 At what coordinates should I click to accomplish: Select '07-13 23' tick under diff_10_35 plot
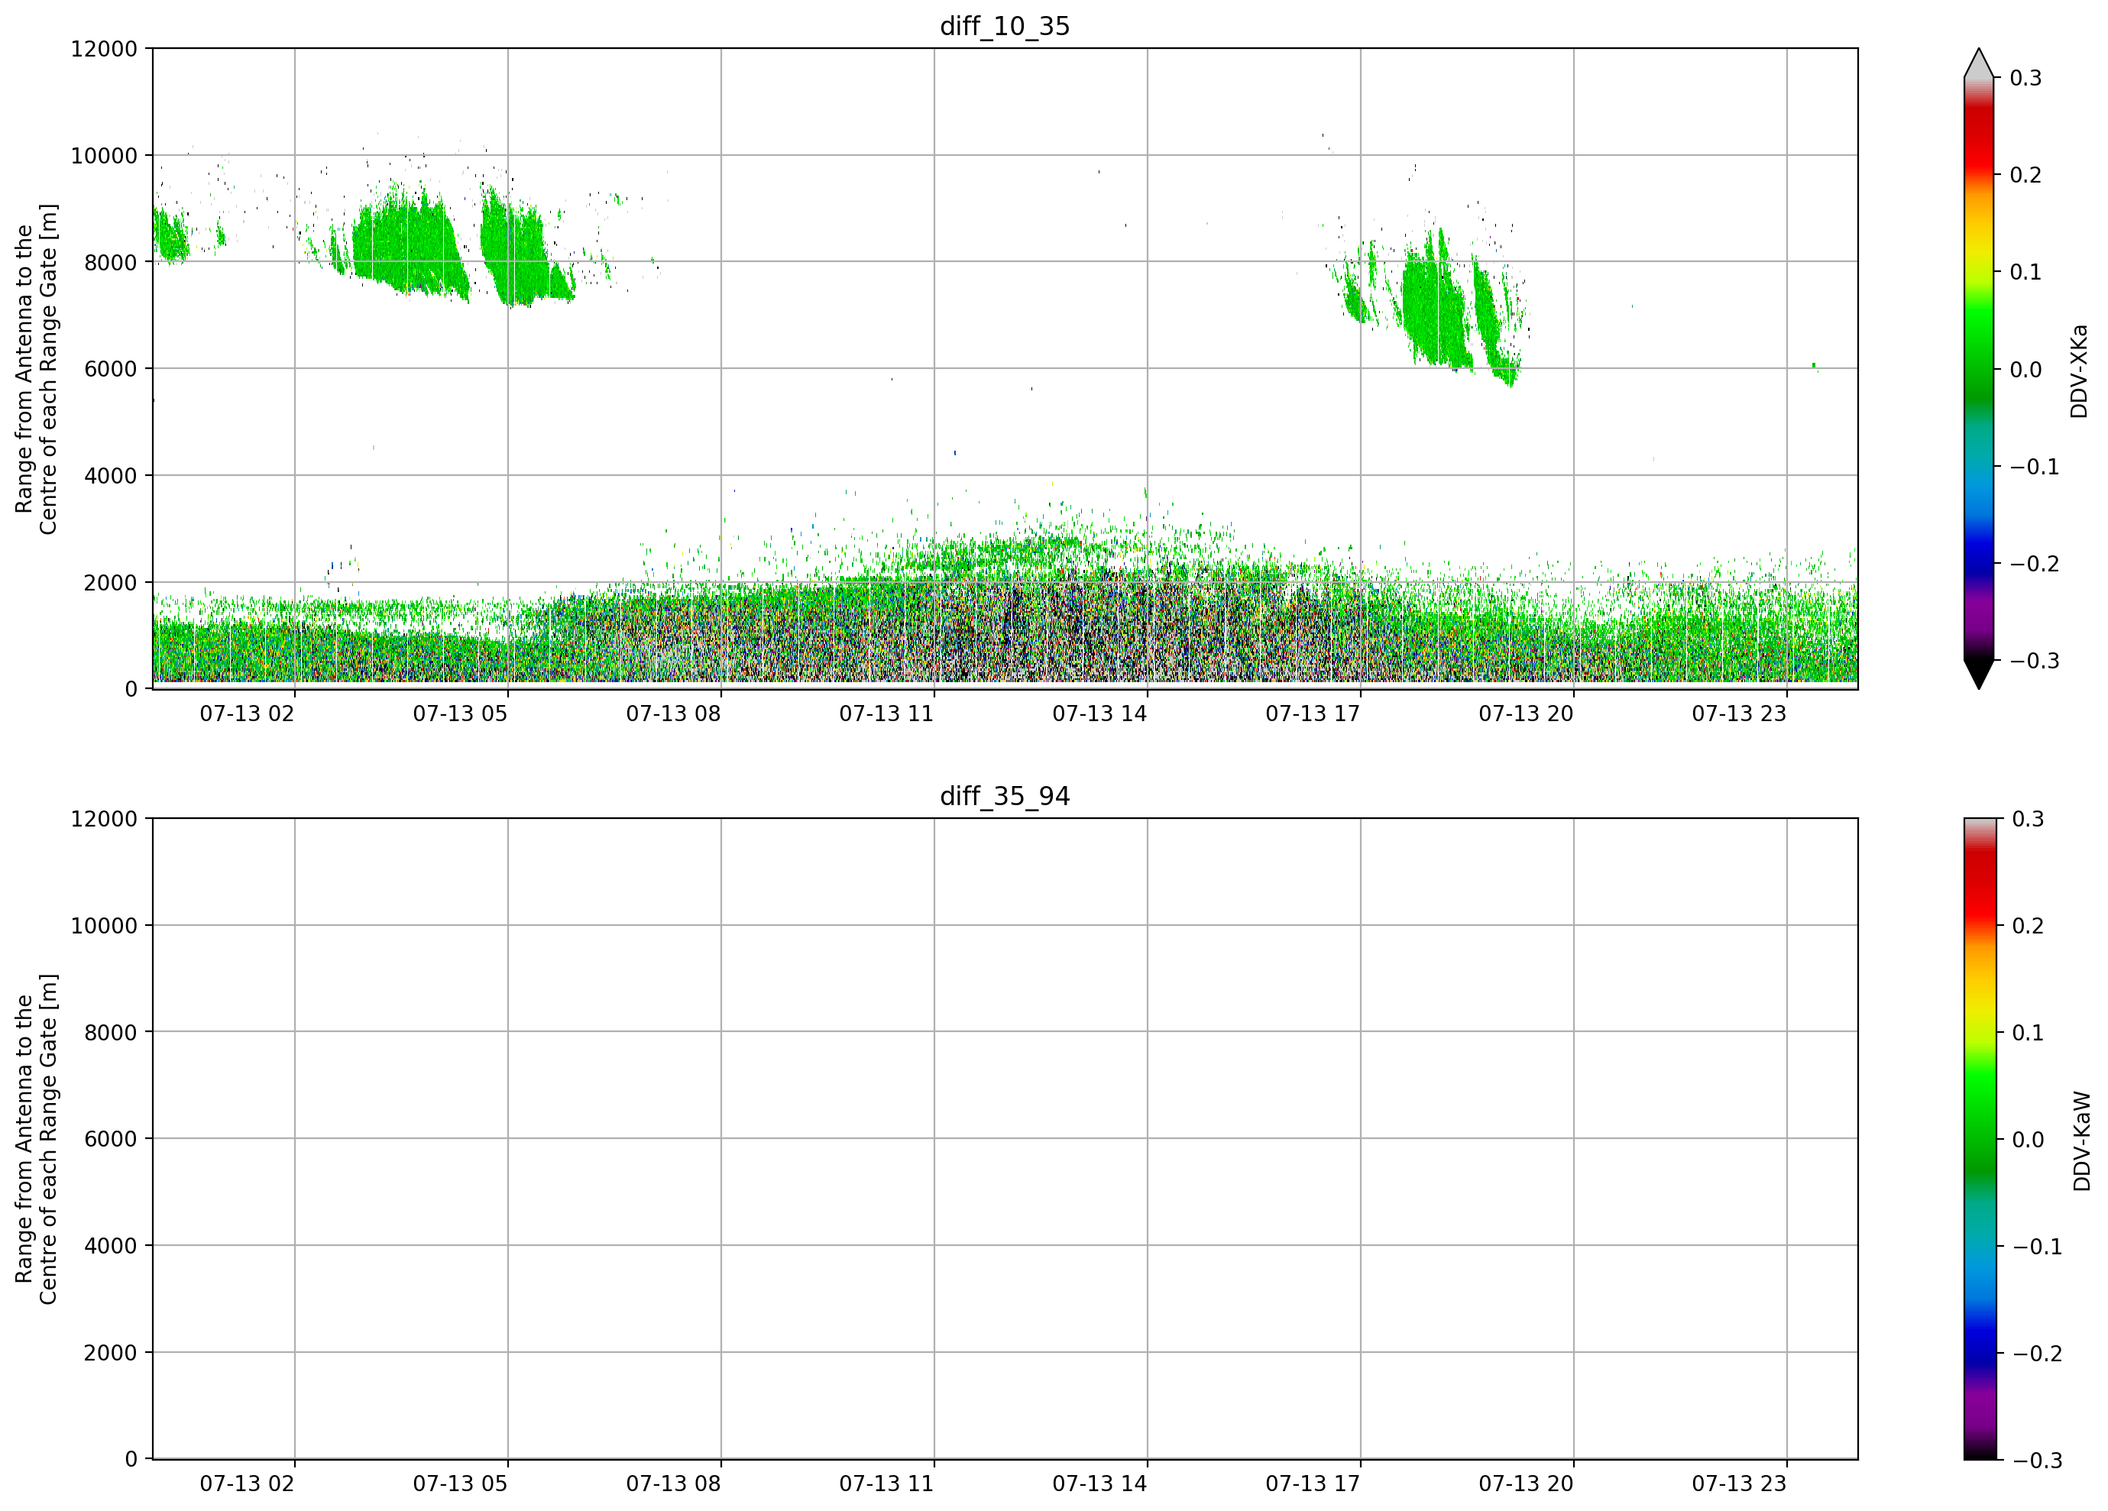click(1739, 713)
